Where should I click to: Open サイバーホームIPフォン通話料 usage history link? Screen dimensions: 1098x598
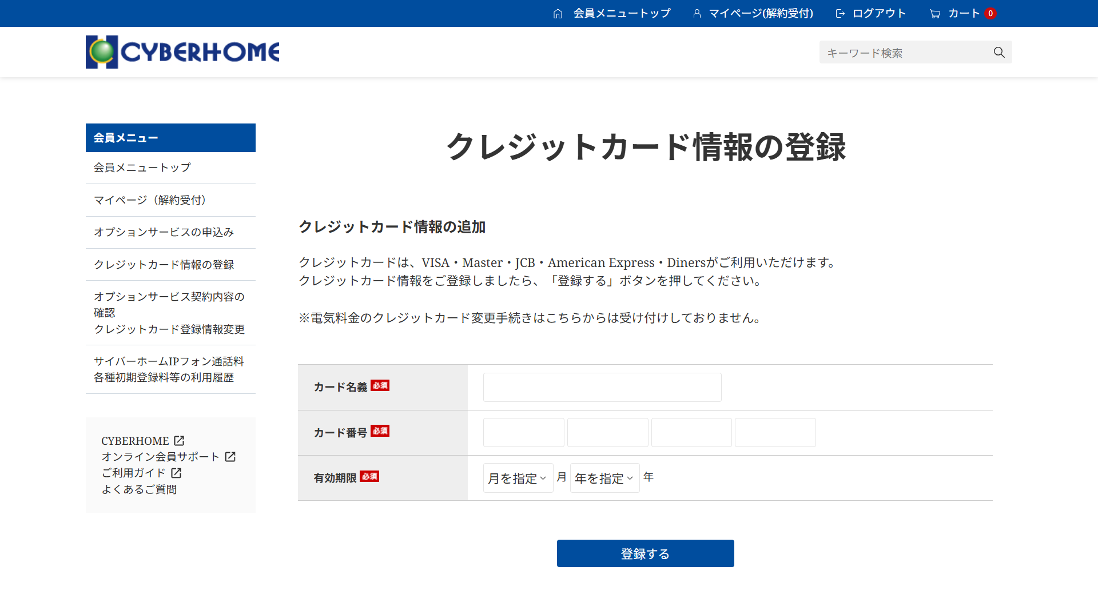point(169,369)
